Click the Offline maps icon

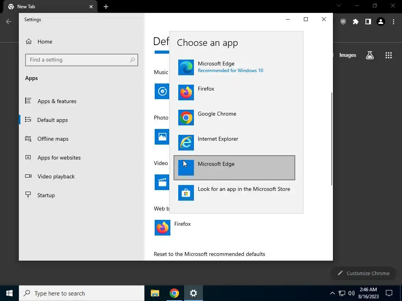[x=28, y=138]
